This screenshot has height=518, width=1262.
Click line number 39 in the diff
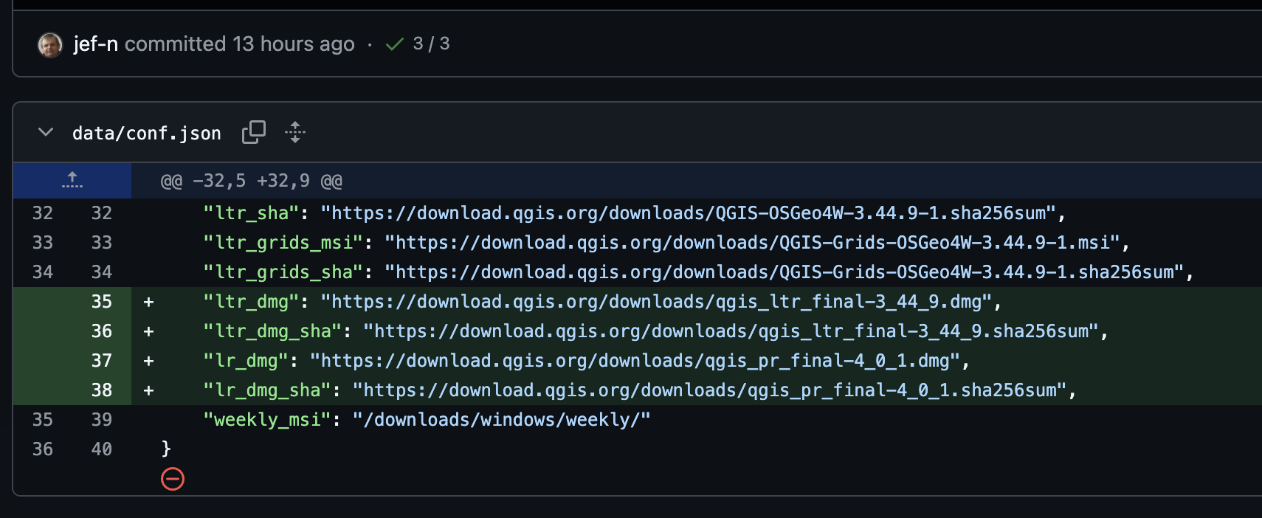coord(102,420)
